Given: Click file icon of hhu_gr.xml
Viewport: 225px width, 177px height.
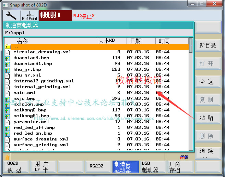Looking at the screenshot, I should (8, 76).
